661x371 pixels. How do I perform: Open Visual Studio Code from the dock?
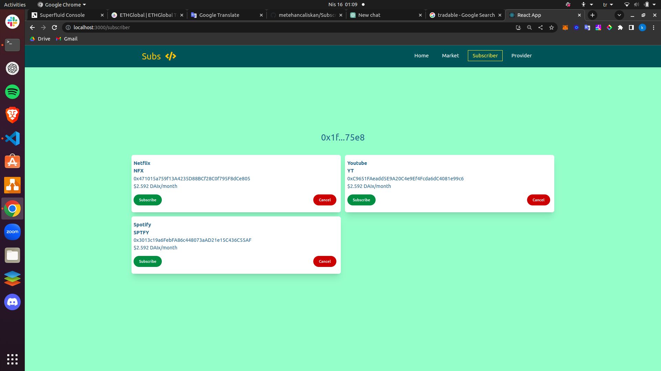tap(12, 138)
